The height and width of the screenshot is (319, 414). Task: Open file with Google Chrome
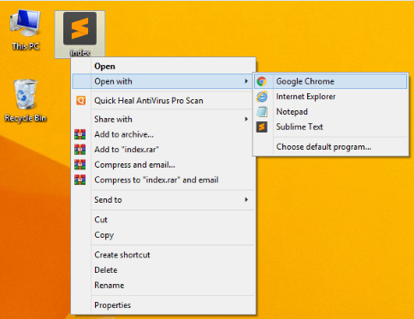[x=331, y=81]
